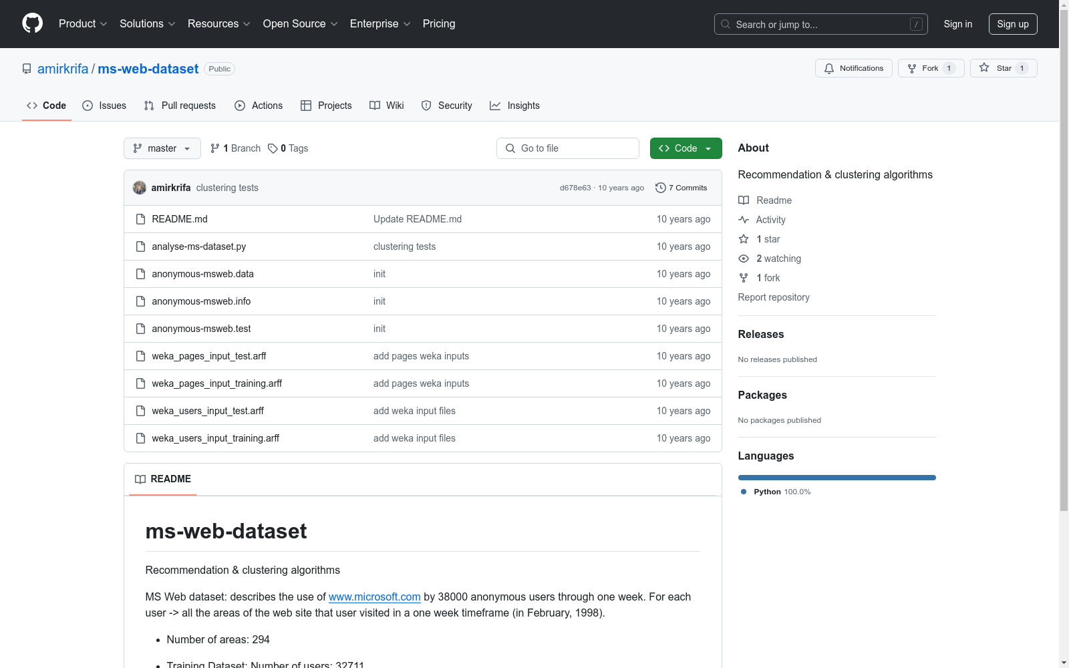Click the GitHub logo icon
This screenshot has height=668, width=1069.
click(32, 23)
